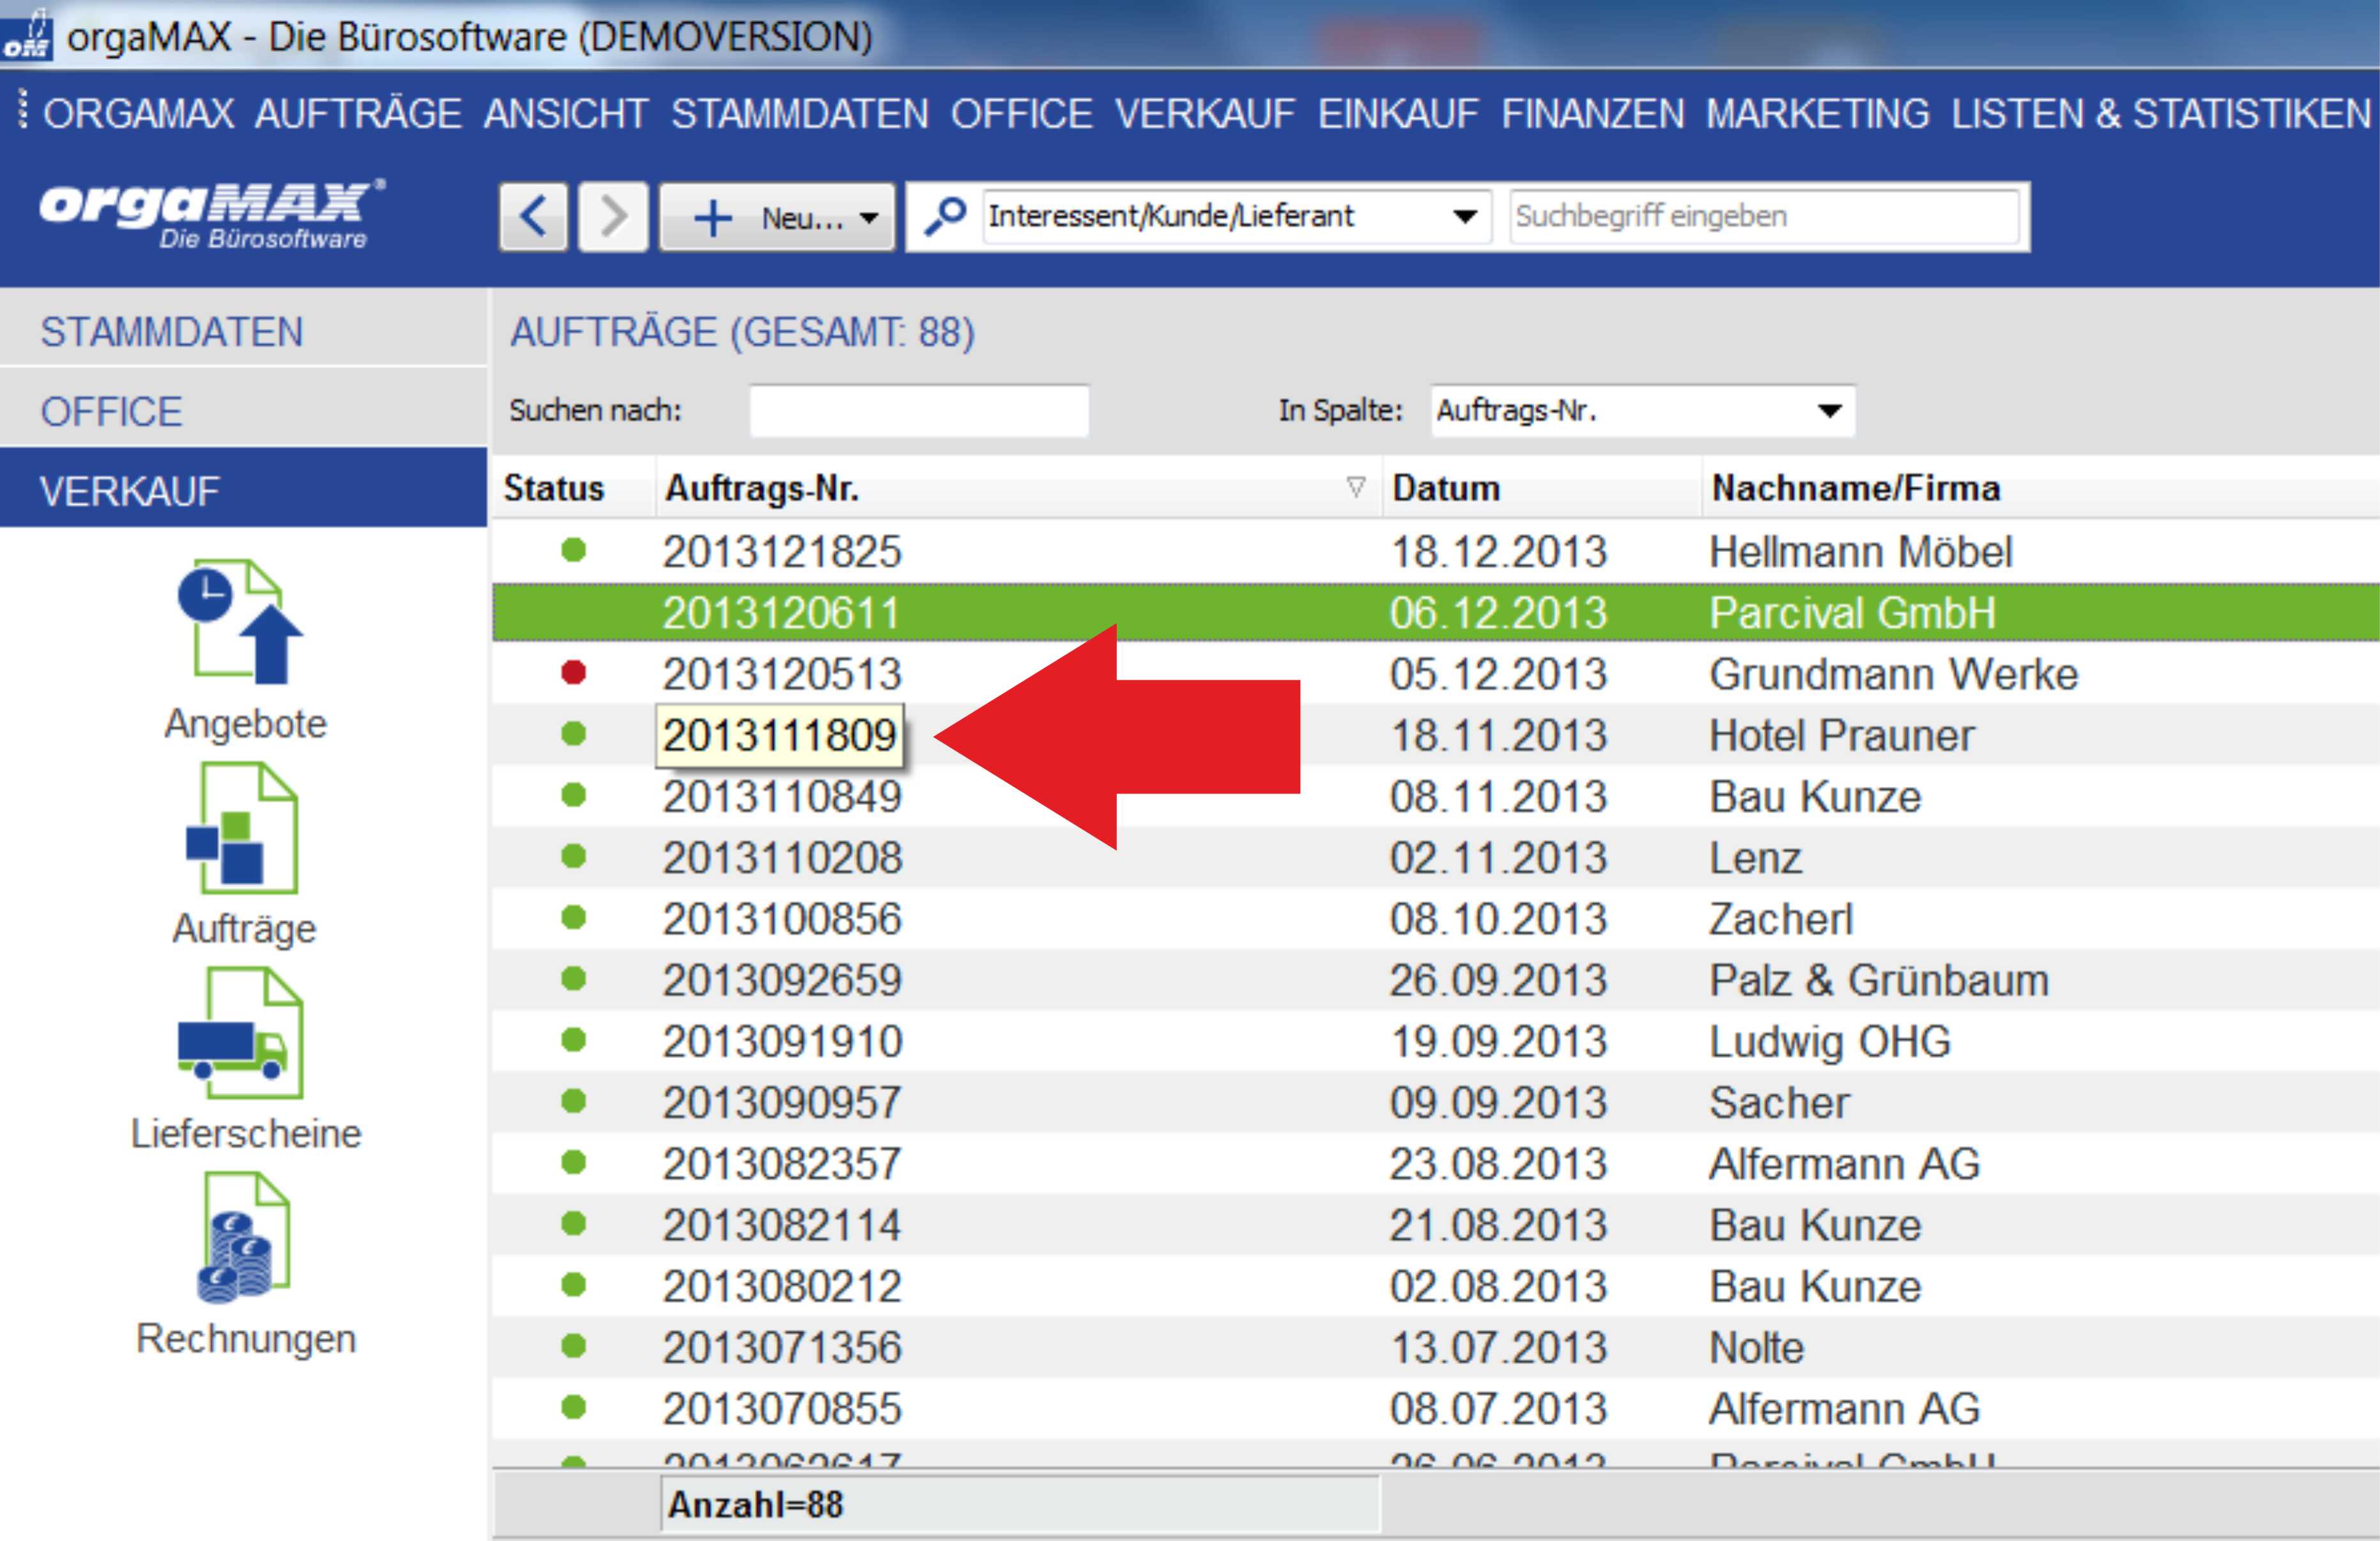Screen dimensions: 2380x1541
Task: Expand the Interessent/Kunde/Lieferant search type dropdown
Action: [1465, 216]
